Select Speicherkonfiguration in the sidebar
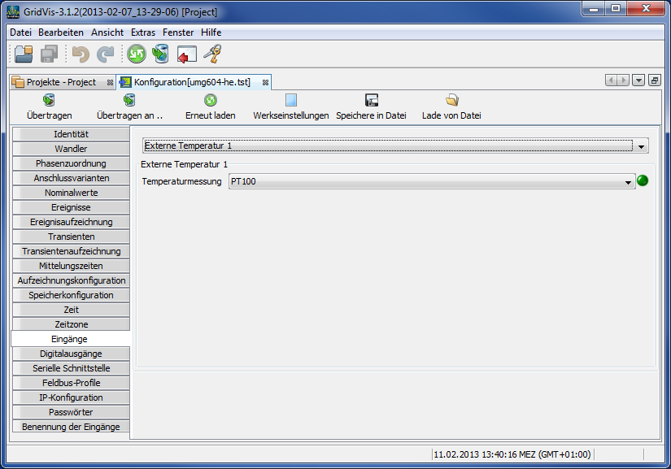The image size is (671, 469). 71,295
